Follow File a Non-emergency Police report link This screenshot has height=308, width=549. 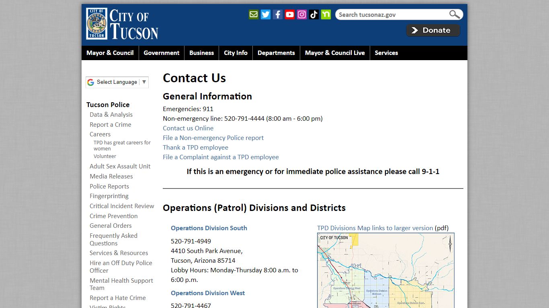[x=213, y=138]
